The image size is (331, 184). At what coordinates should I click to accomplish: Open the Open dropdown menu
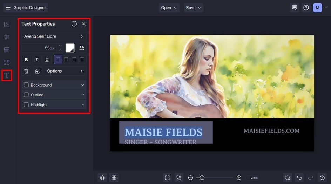point(169,8)
